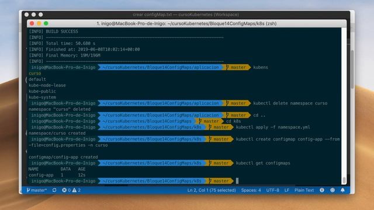
Task: Click the 'cd ..' command
Action: click(x=259, y=116)
